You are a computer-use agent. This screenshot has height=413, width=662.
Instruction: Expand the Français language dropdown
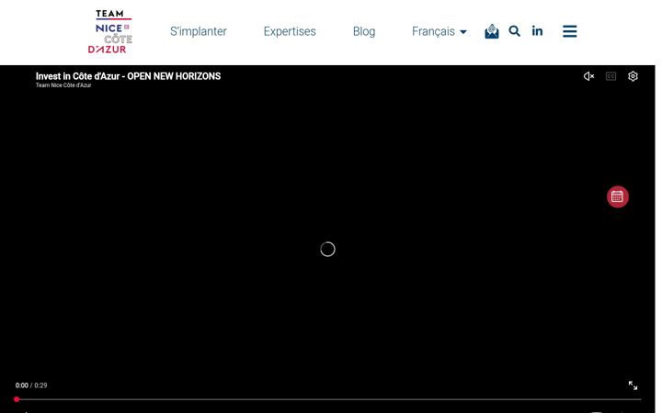pyautogui.click(x=439, y=31)
